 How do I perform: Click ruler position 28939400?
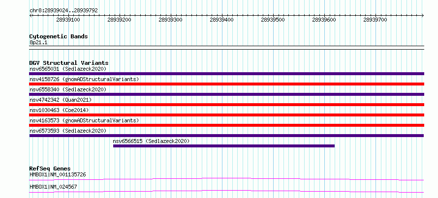click(x=221, y=20)
